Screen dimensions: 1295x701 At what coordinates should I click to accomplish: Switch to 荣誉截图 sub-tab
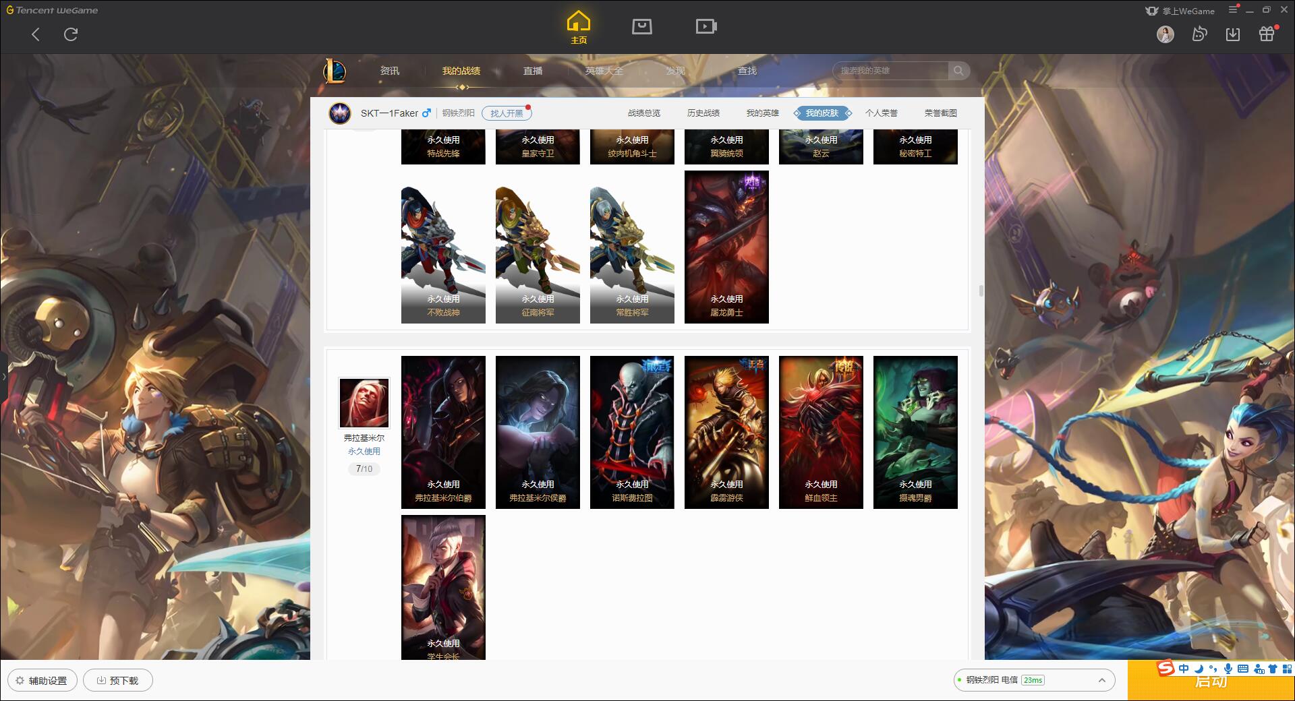click(x=941, y=113)
